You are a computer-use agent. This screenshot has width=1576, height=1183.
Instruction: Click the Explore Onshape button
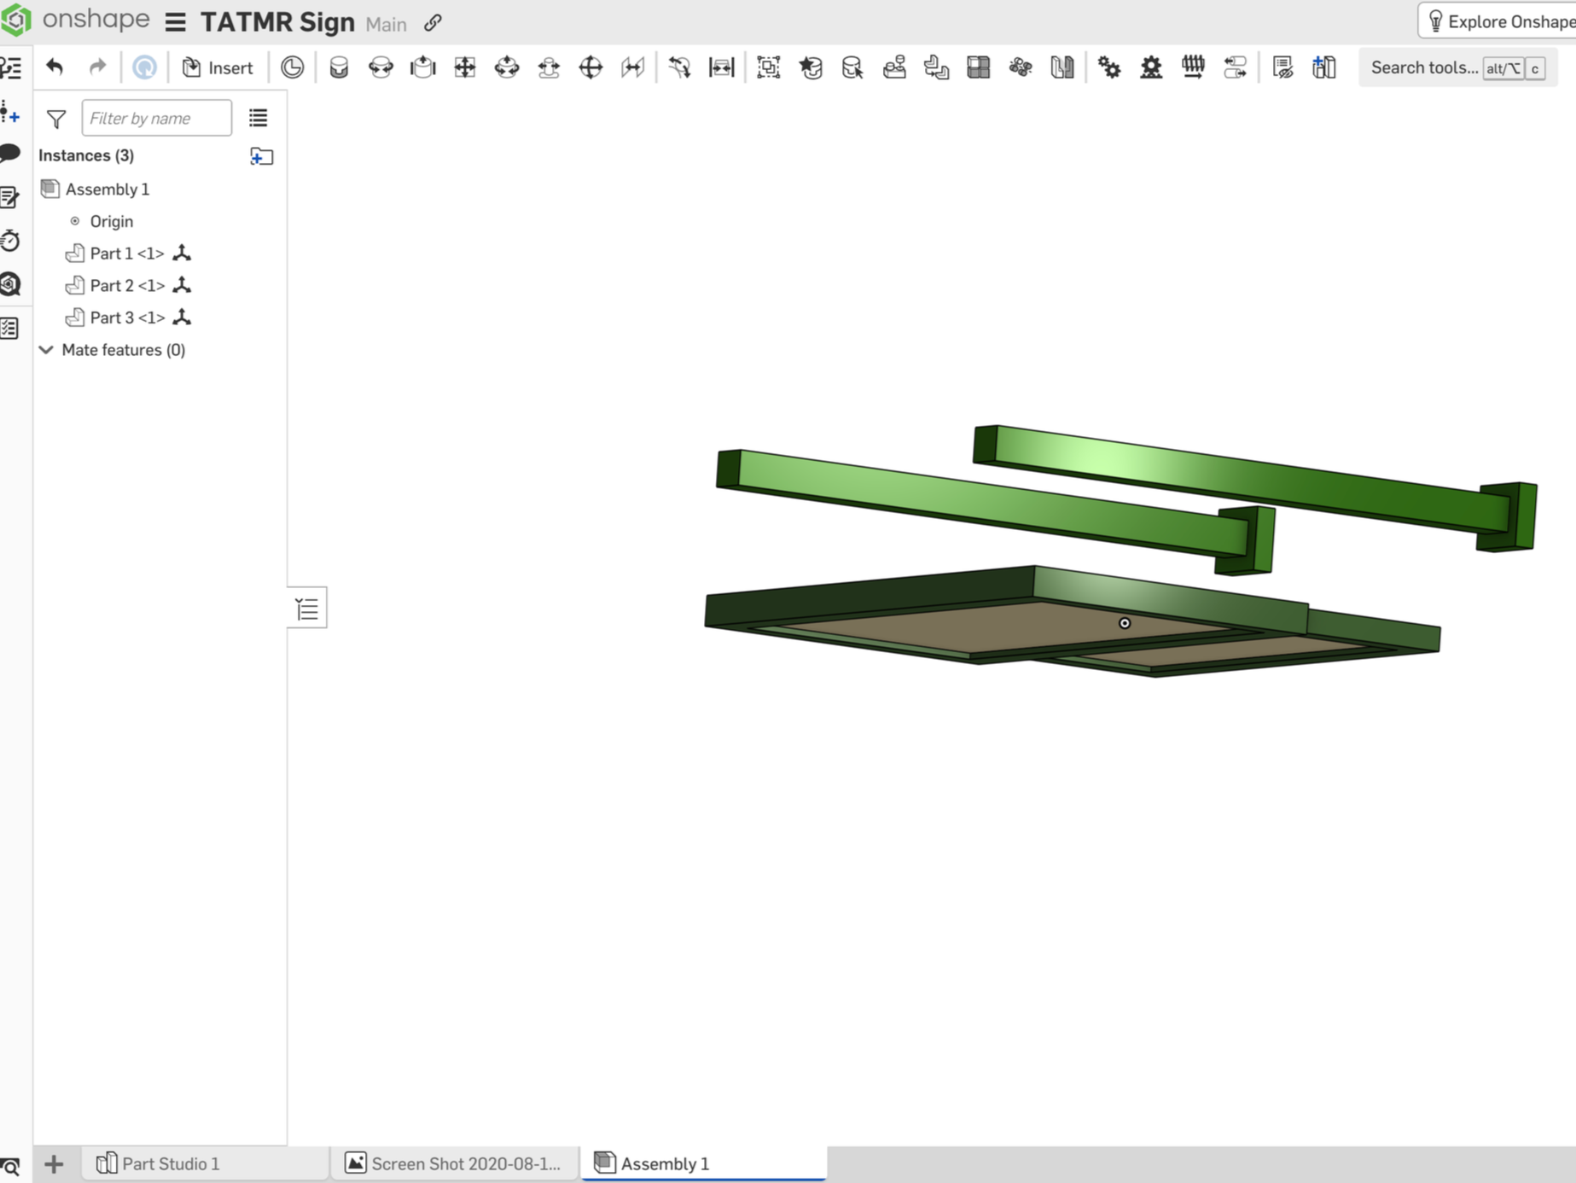(x=1497, y=20)
